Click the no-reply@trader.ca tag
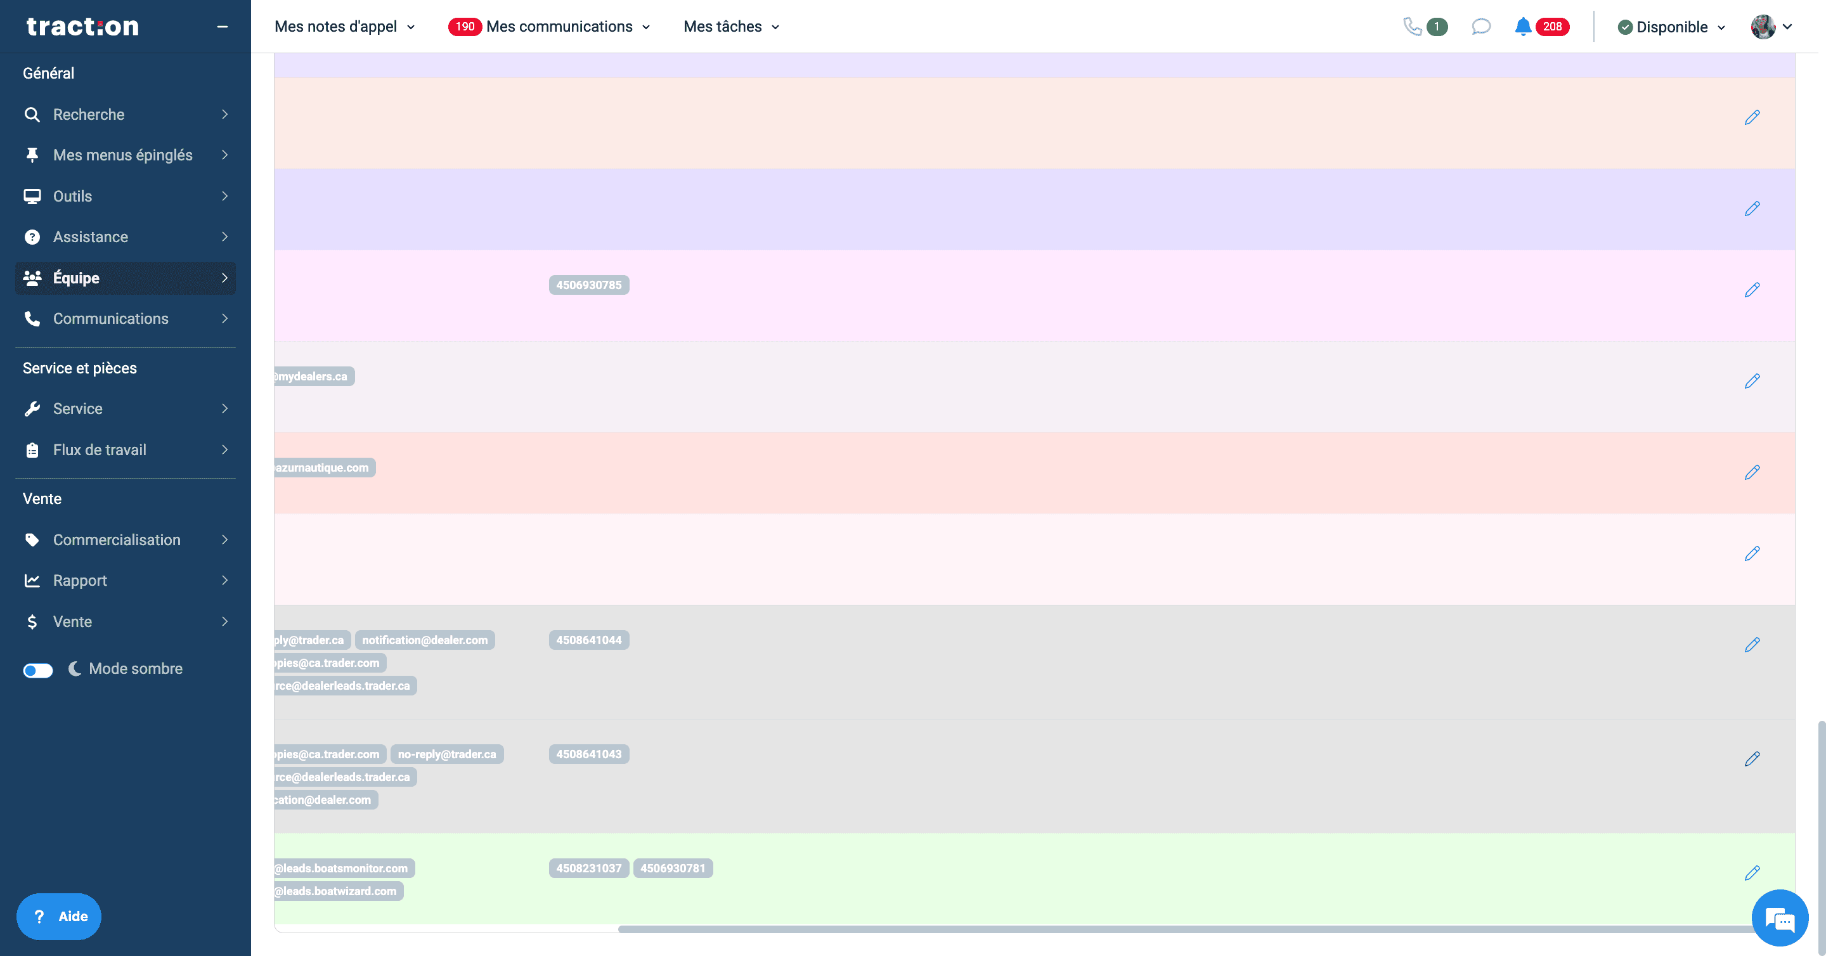 (x=446, y=754)
